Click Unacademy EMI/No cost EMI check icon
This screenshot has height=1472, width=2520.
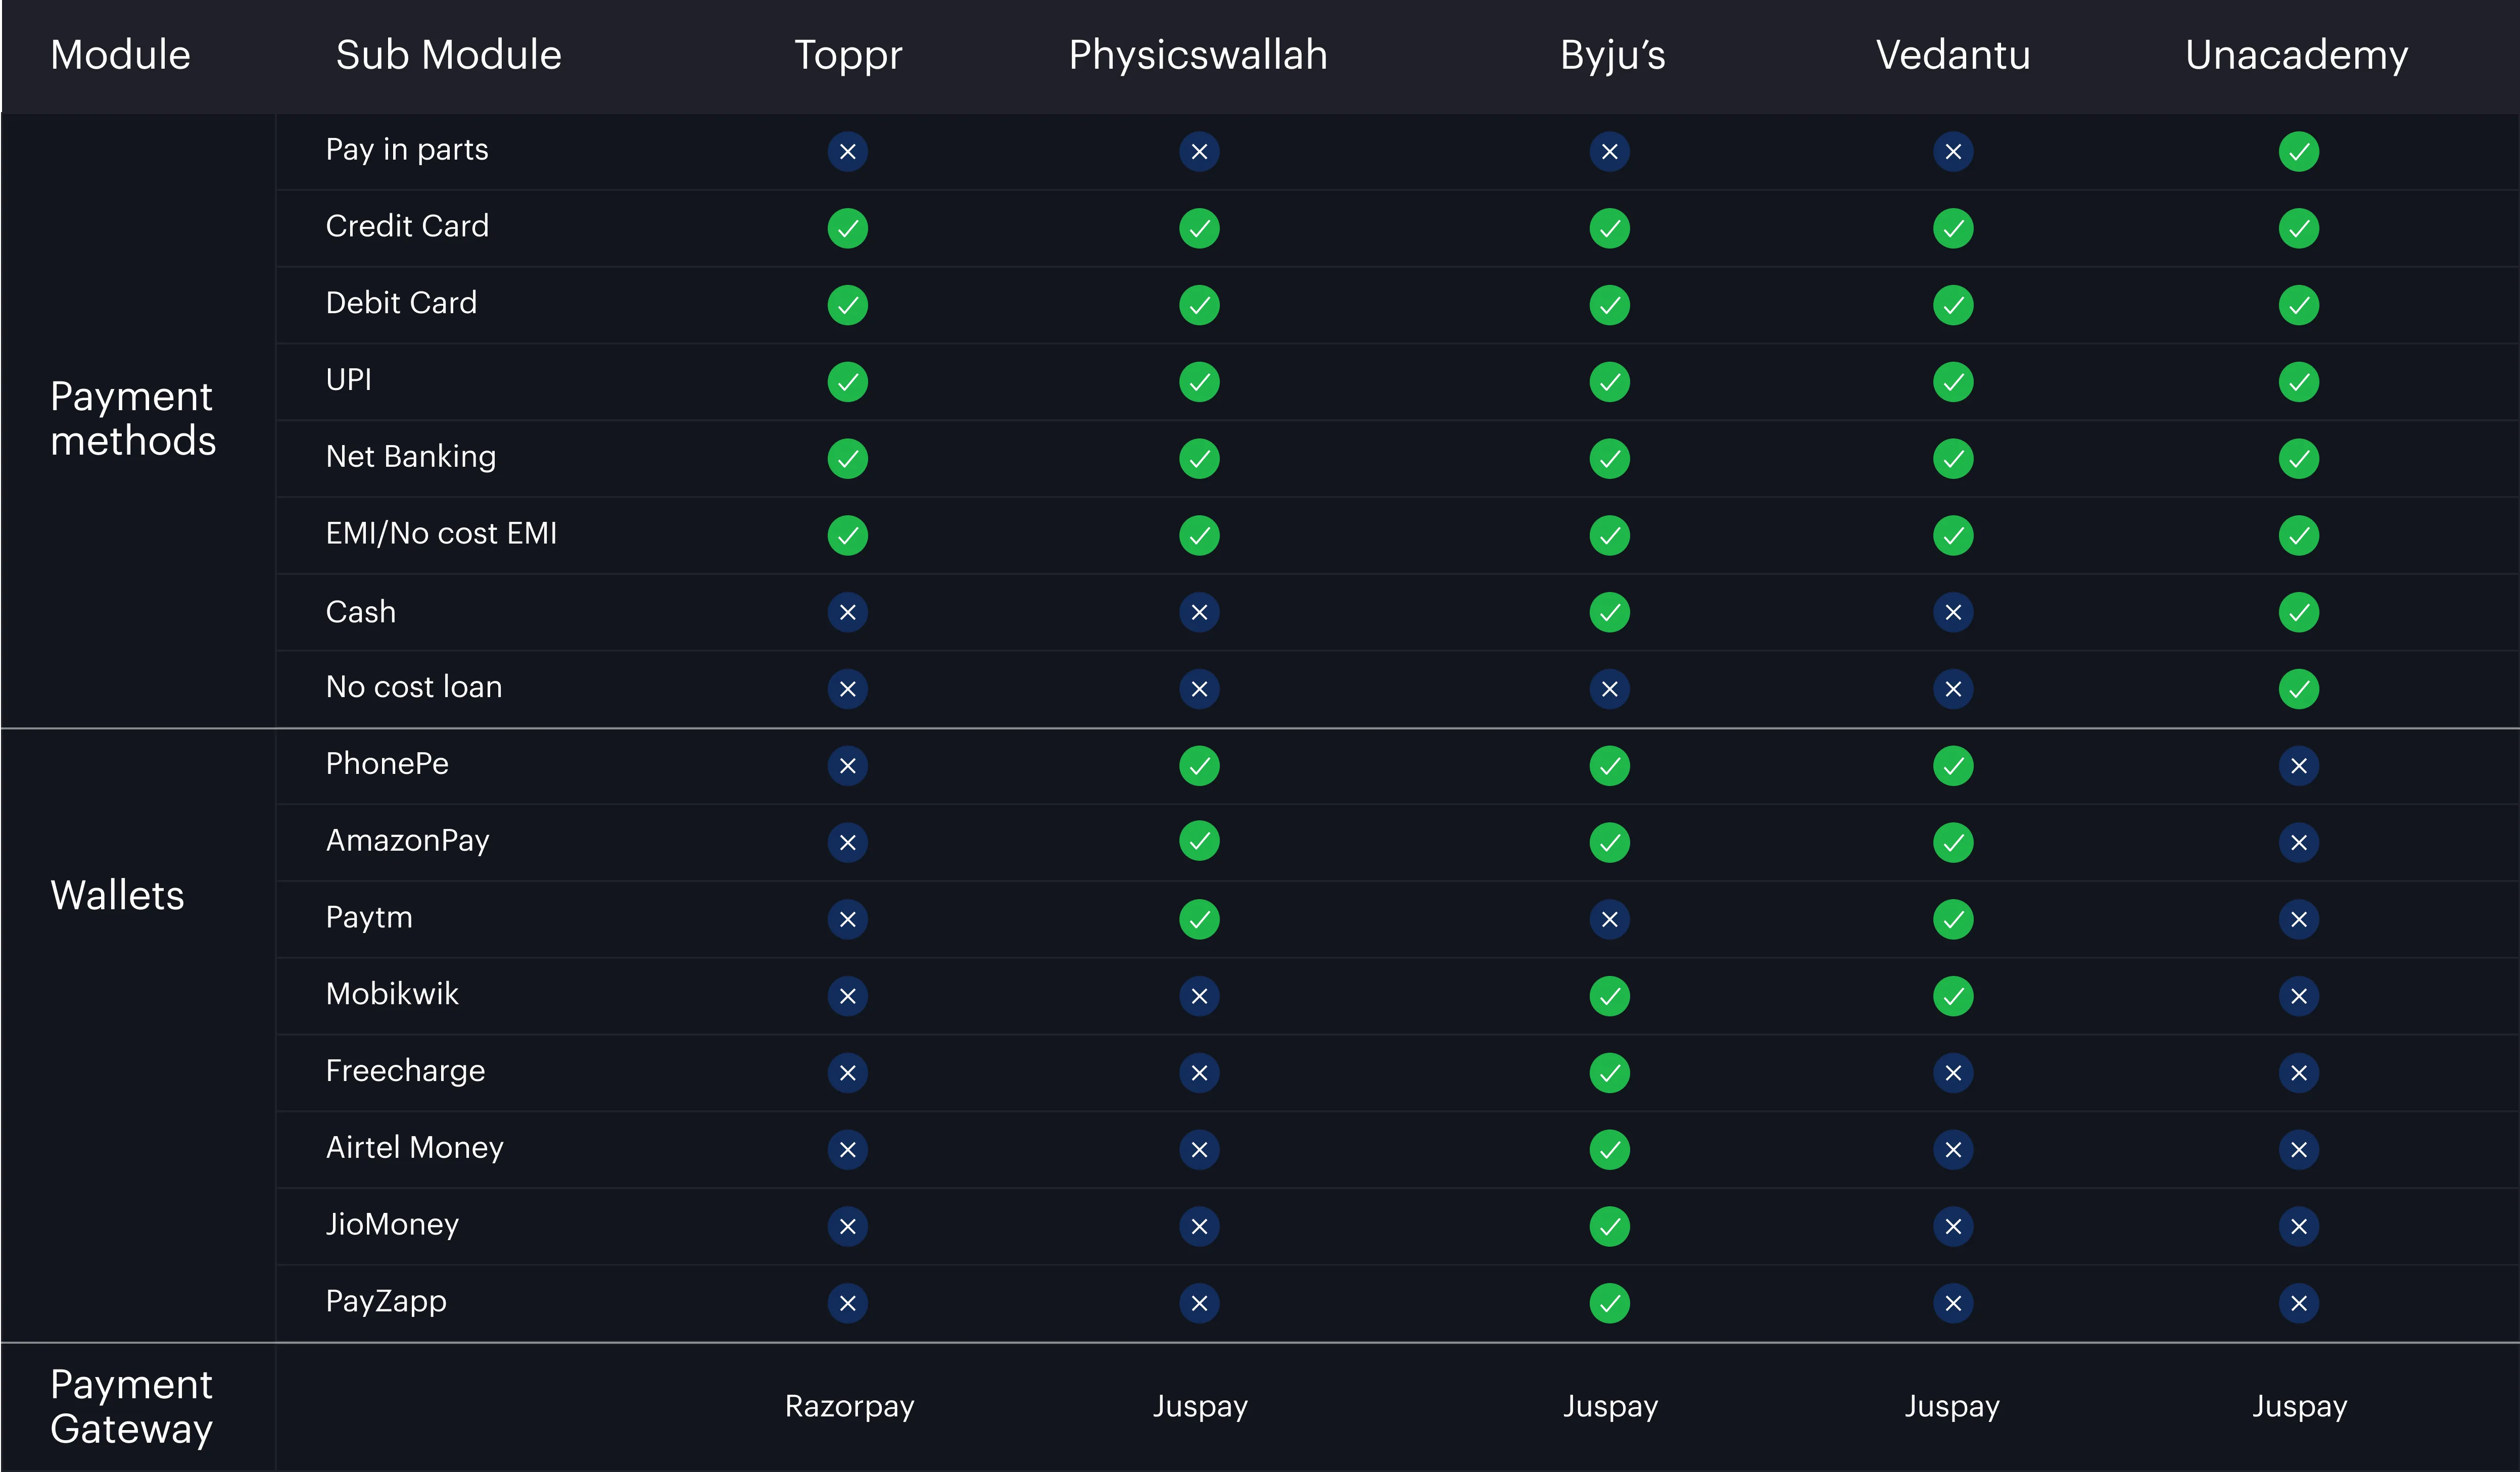point(2298,536)
